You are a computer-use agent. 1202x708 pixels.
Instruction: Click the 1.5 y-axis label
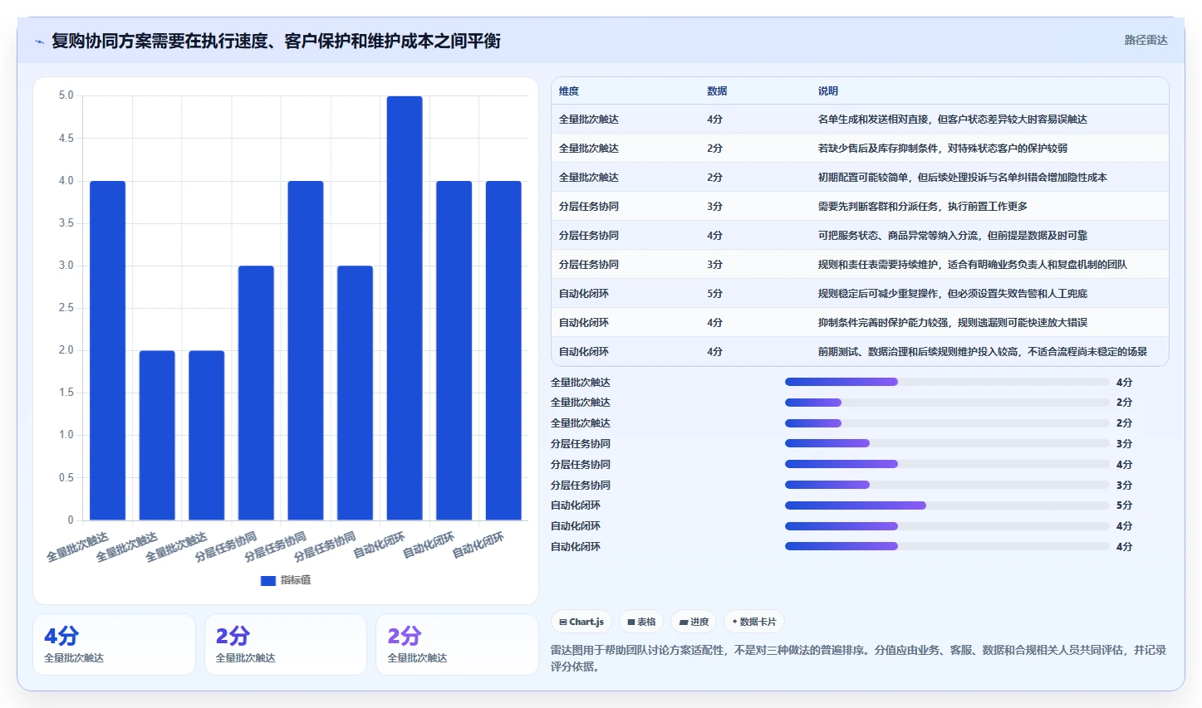(x=66, y=393)
